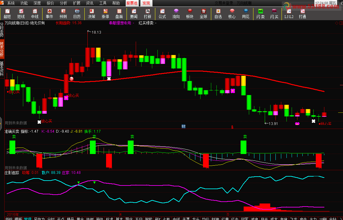Expand the left side panel arrow
The height and width of the screenshot is (220, 343).
point(1,123)
